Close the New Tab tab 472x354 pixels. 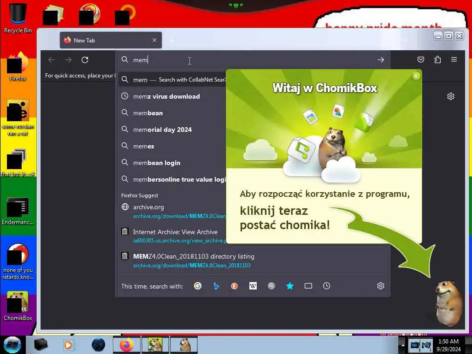[x=154, y=40]
